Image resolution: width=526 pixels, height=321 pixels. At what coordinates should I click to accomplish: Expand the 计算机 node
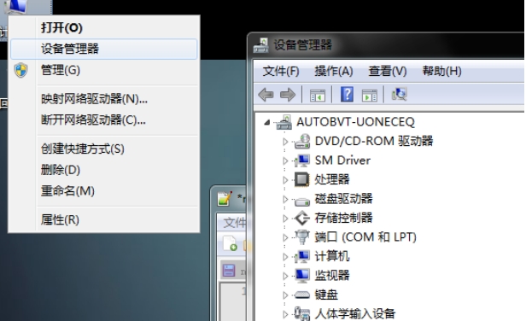click(x=285, y=257)
